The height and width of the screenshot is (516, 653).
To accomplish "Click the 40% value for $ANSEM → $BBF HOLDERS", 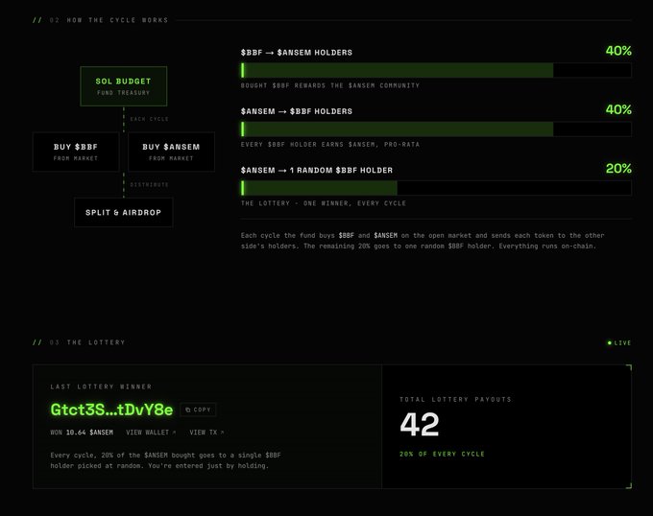I will click(x=618, y=109).
